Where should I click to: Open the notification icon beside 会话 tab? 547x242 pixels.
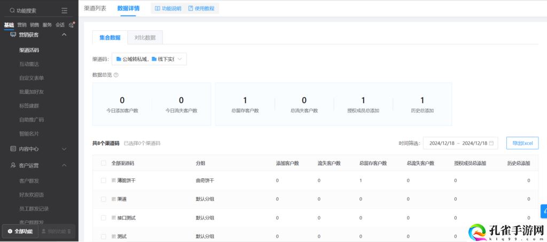tap(72, 25)
